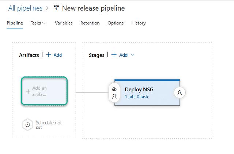This screenshot has width=234, height=154.
Task: Click the release pipeline icon beside title
Action: (x=56, y=8)
